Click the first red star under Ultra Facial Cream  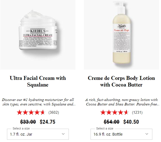point(19,112)
